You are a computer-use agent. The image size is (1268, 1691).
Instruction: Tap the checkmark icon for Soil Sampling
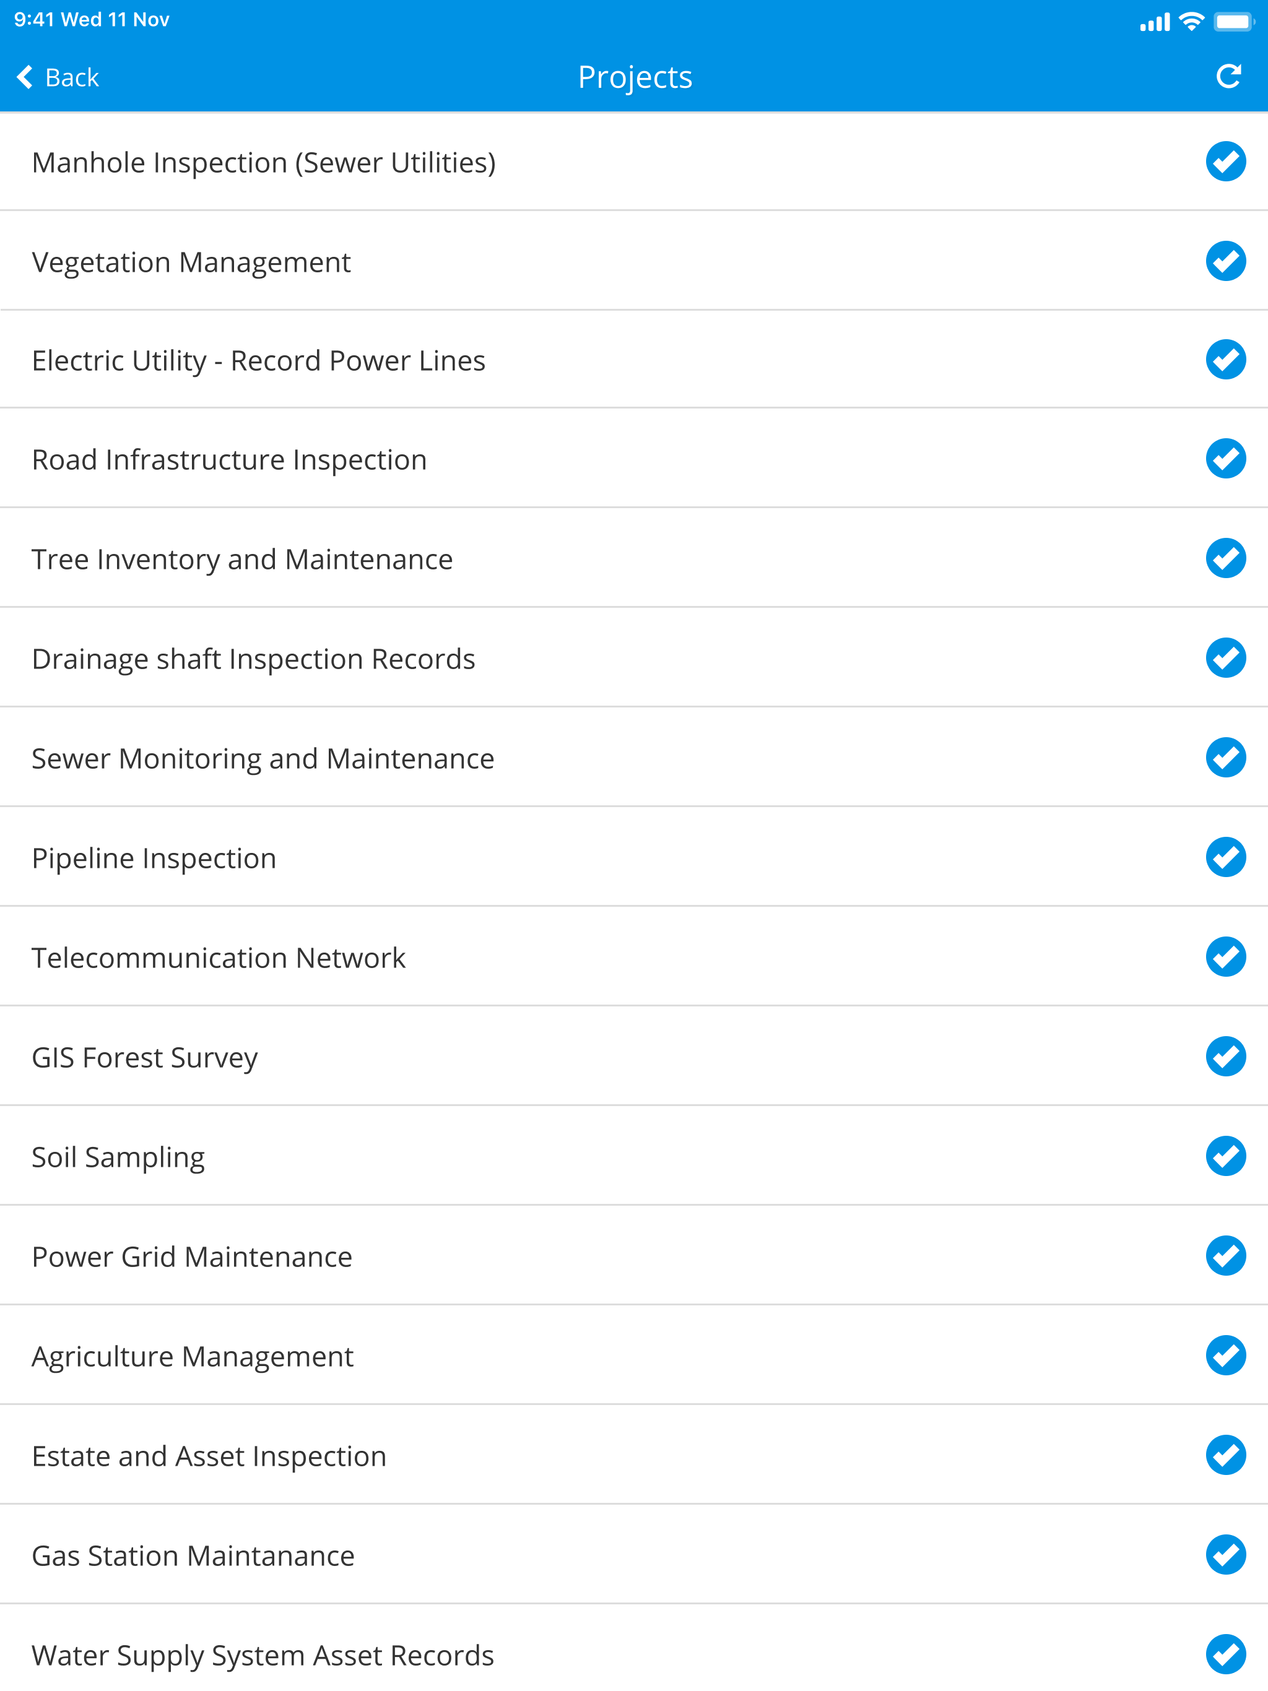1225,1156
